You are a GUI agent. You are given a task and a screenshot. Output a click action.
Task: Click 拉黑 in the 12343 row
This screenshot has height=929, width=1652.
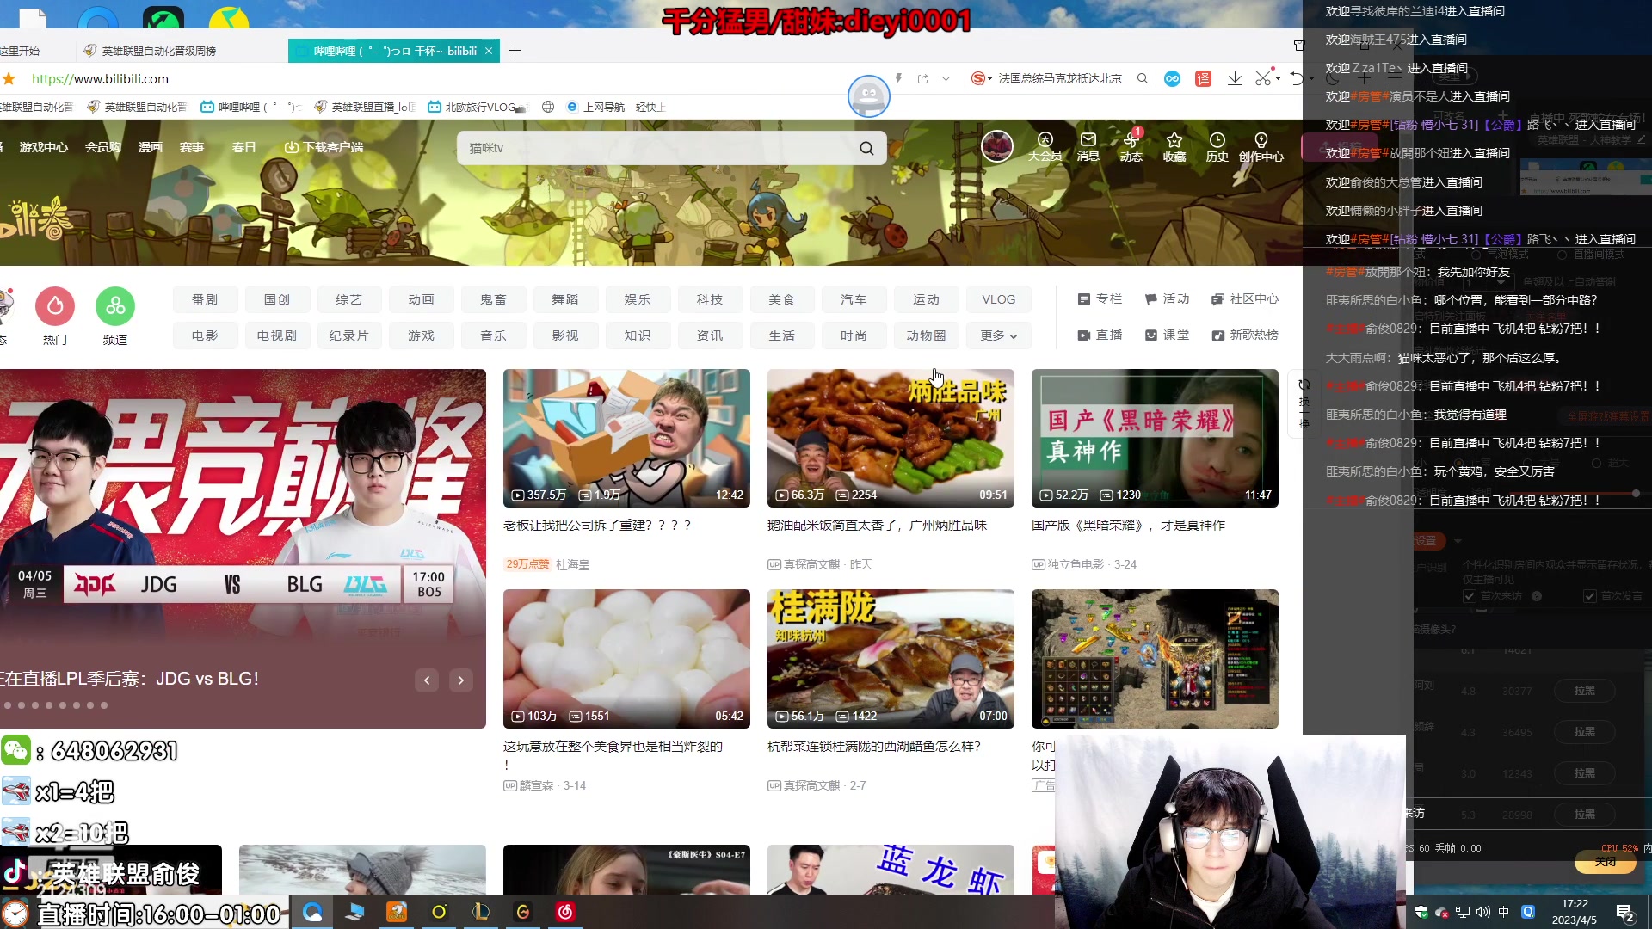[x=1584, y=773]
